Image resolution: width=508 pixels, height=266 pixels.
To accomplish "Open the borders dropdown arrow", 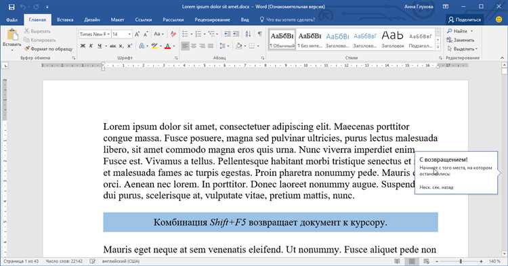I will pos(258,46).
